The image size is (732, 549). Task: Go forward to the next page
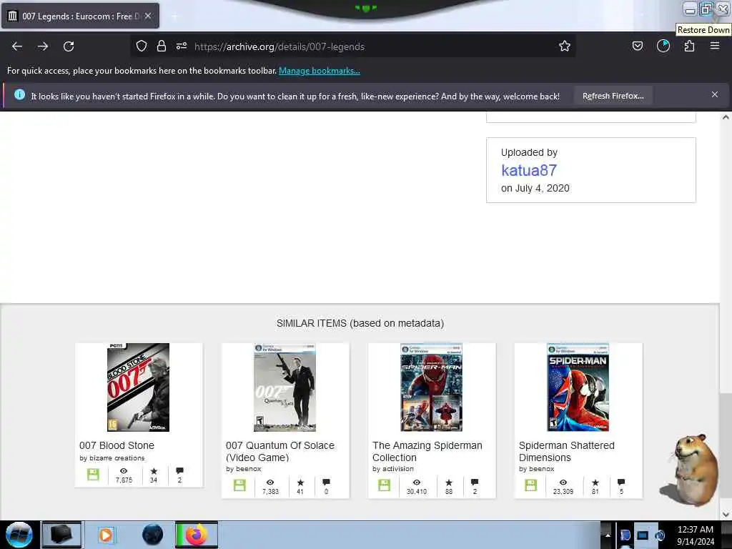coord(43,46)
